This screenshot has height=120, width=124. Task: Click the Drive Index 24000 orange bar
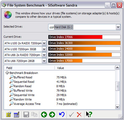[x=72, y=49]
